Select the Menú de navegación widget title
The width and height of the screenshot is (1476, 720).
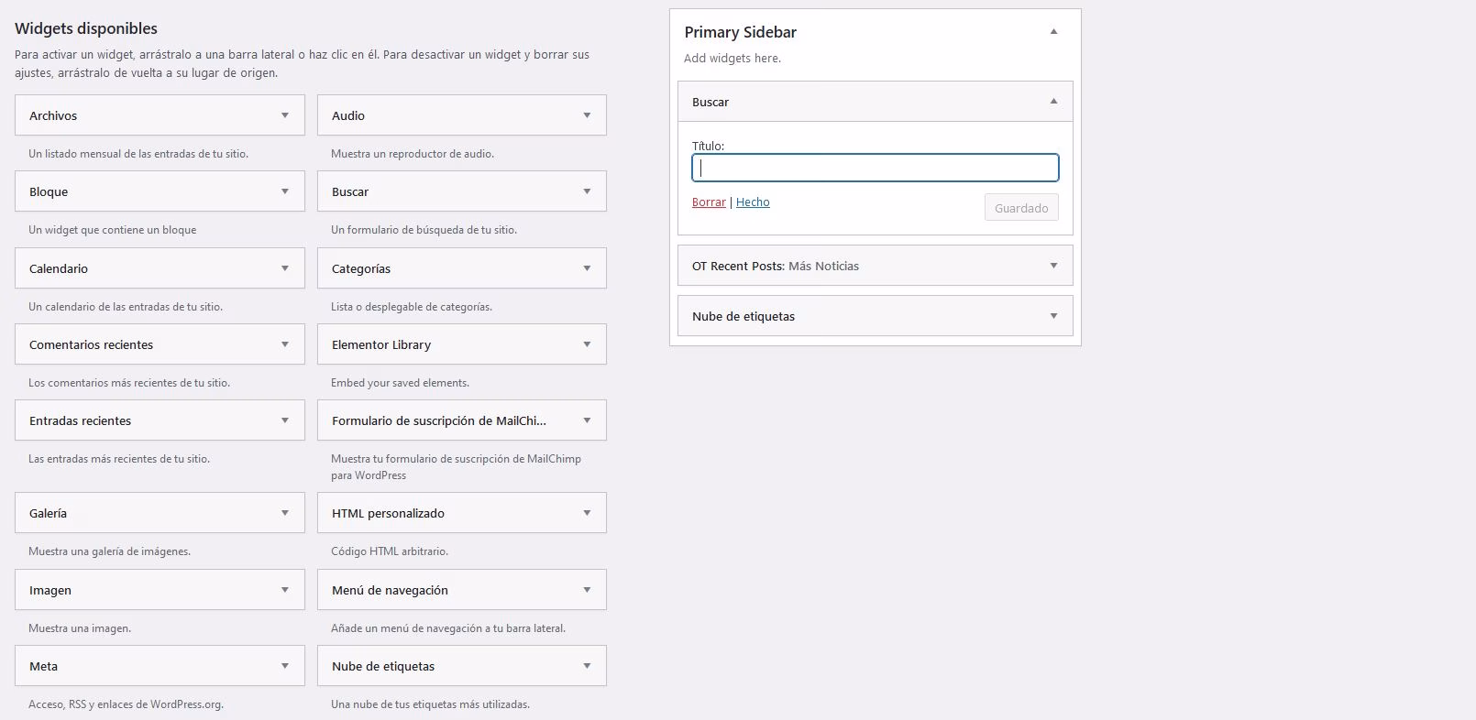[390, 590]
